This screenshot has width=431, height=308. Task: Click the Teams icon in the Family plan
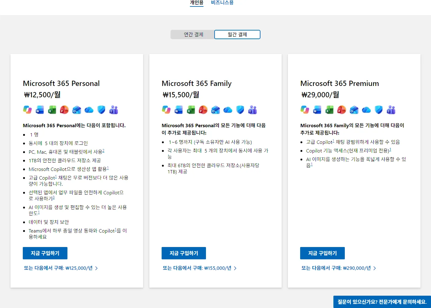[252, 110]
